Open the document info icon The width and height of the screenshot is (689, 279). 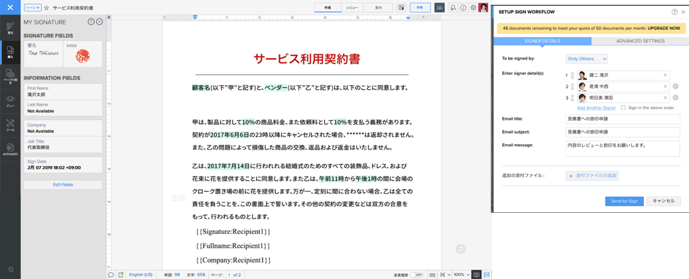click(463, 8)
